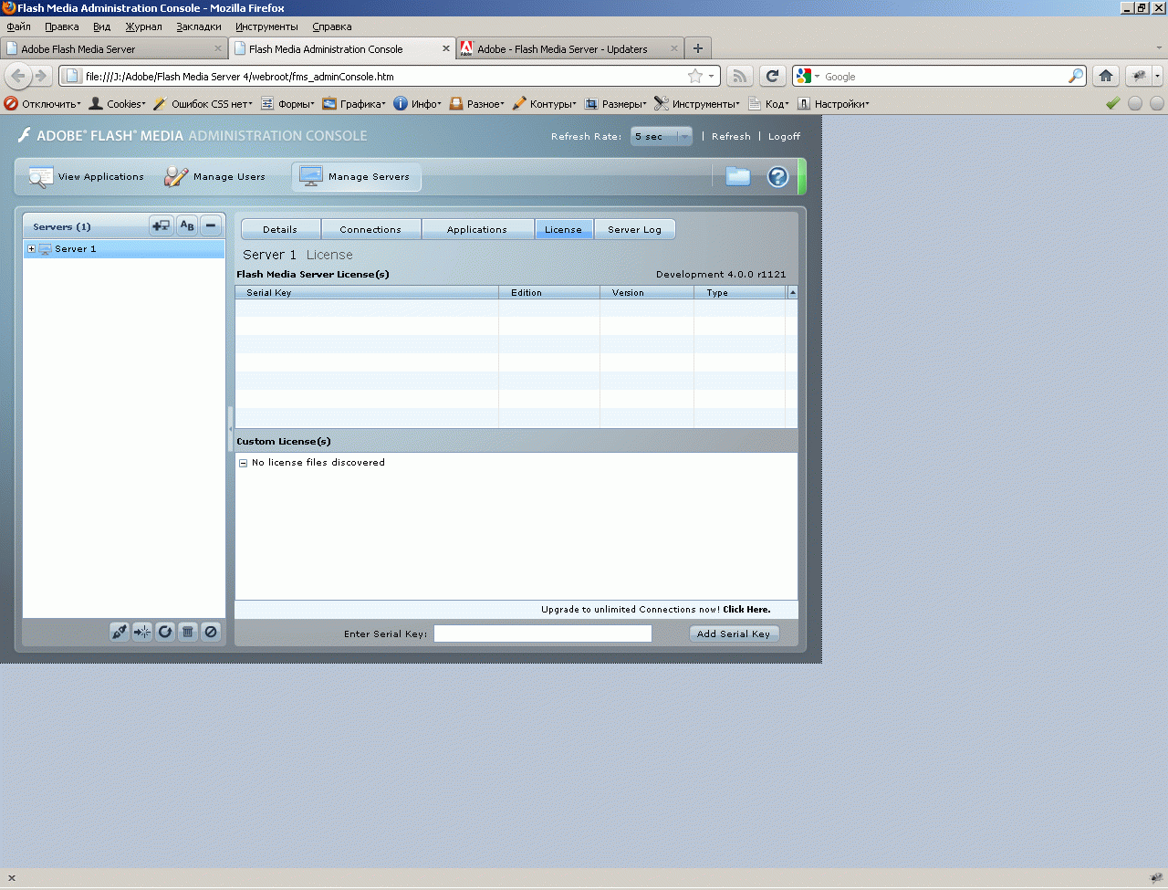The width and height of the screenshot is (1168, 890).
Task: Click the Add Serial Key button
Action: [734, 633]
